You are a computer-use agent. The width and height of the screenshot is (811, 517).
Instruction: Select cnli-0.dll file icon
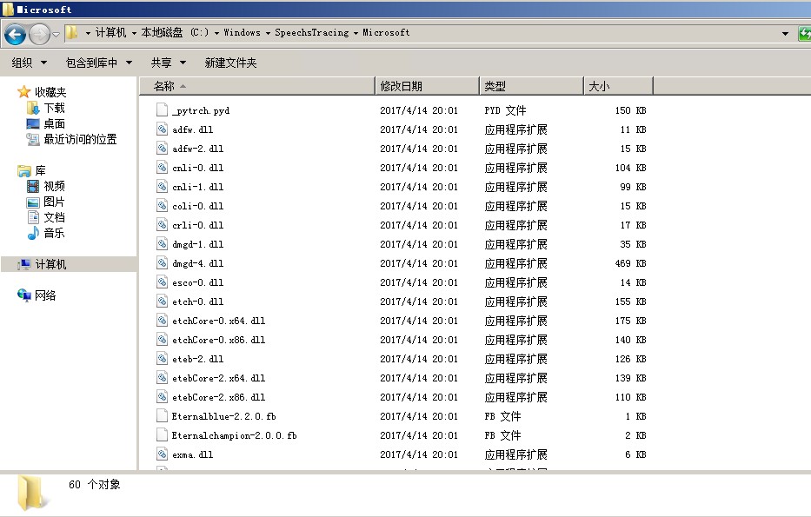tap(163, 168)
